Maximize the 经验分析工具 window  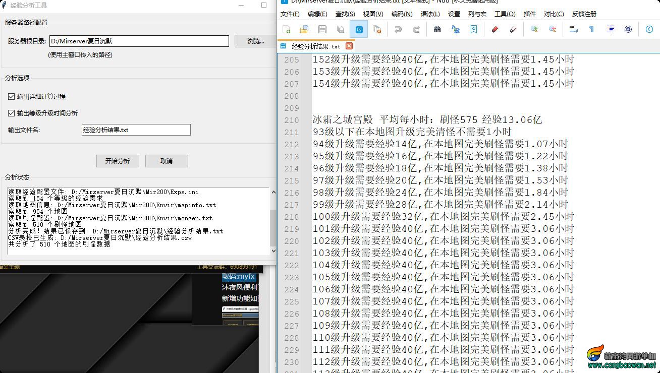(264, 5)
